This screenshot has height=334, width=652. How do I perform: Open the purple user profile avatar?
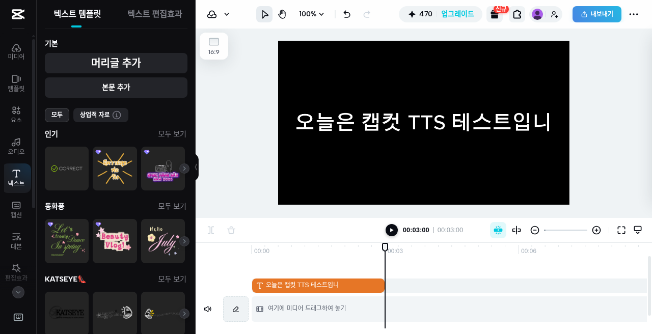(x=537, y=14)
